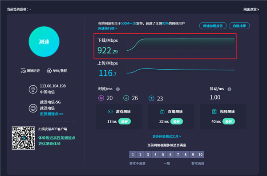This screenshot has width=267, height=176.
Task: Click the 自助排障 button
Action: [x=239, y=26]
